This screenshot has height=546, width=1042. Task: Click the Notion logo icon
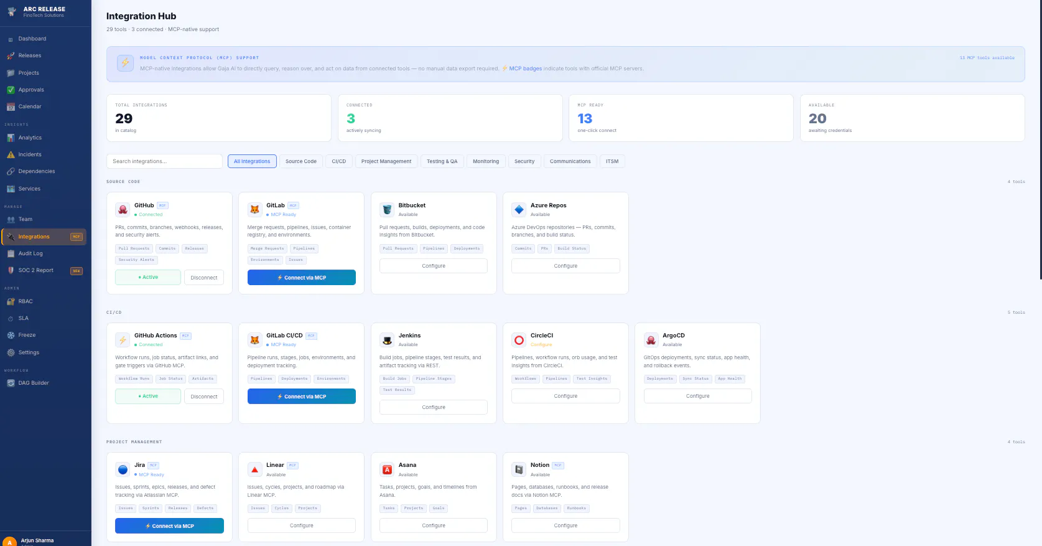coord(519,469)
